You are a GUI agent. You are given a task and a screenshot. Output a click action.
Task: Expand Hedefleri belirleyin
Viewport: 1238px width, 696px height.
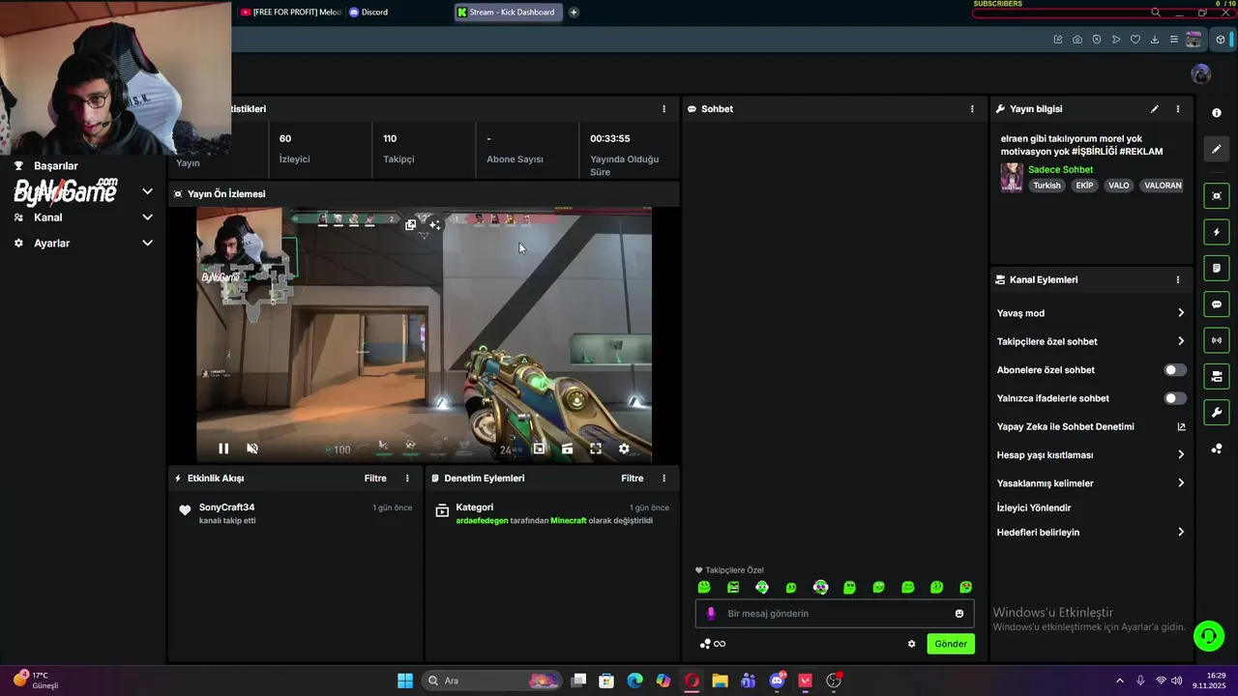1090,532
